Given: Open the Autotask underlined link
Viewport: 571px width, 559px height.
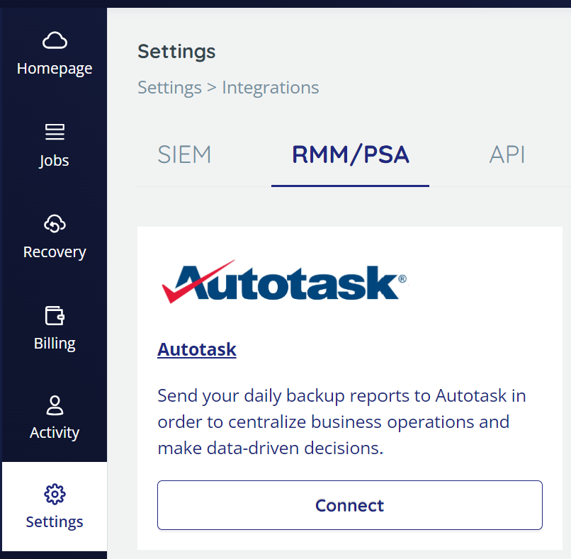Looking at the screenshot, I should 197,349.
